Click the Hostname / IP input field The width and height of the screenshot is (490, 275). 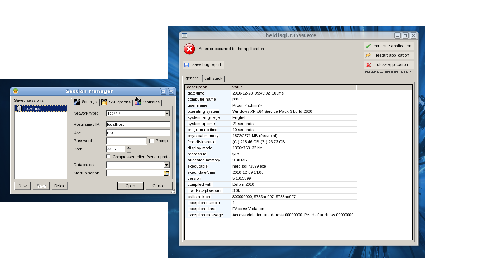coord(138,124)
